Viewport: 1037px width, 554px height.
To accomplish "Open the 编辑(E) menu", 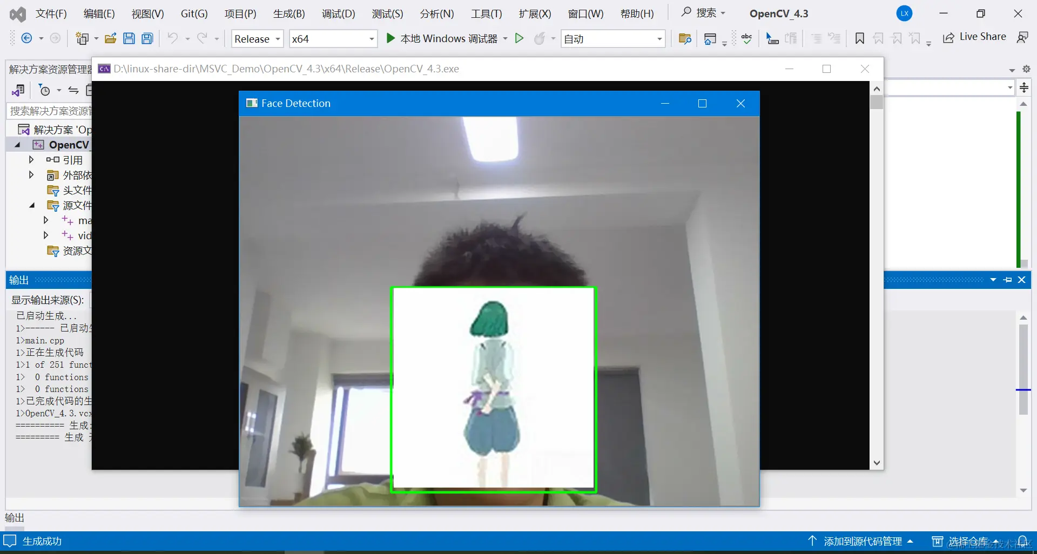I will [x=99, y=13].
